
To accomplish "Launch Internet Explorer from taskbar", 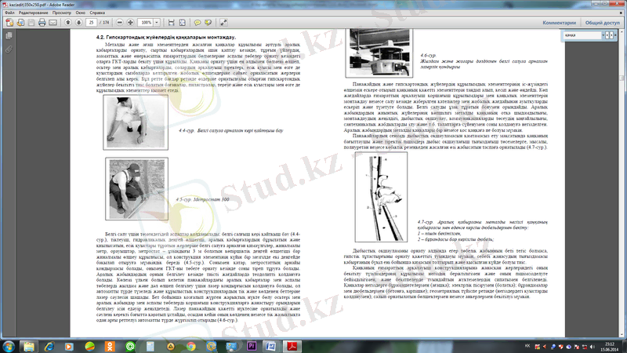I will pos(49,346).
